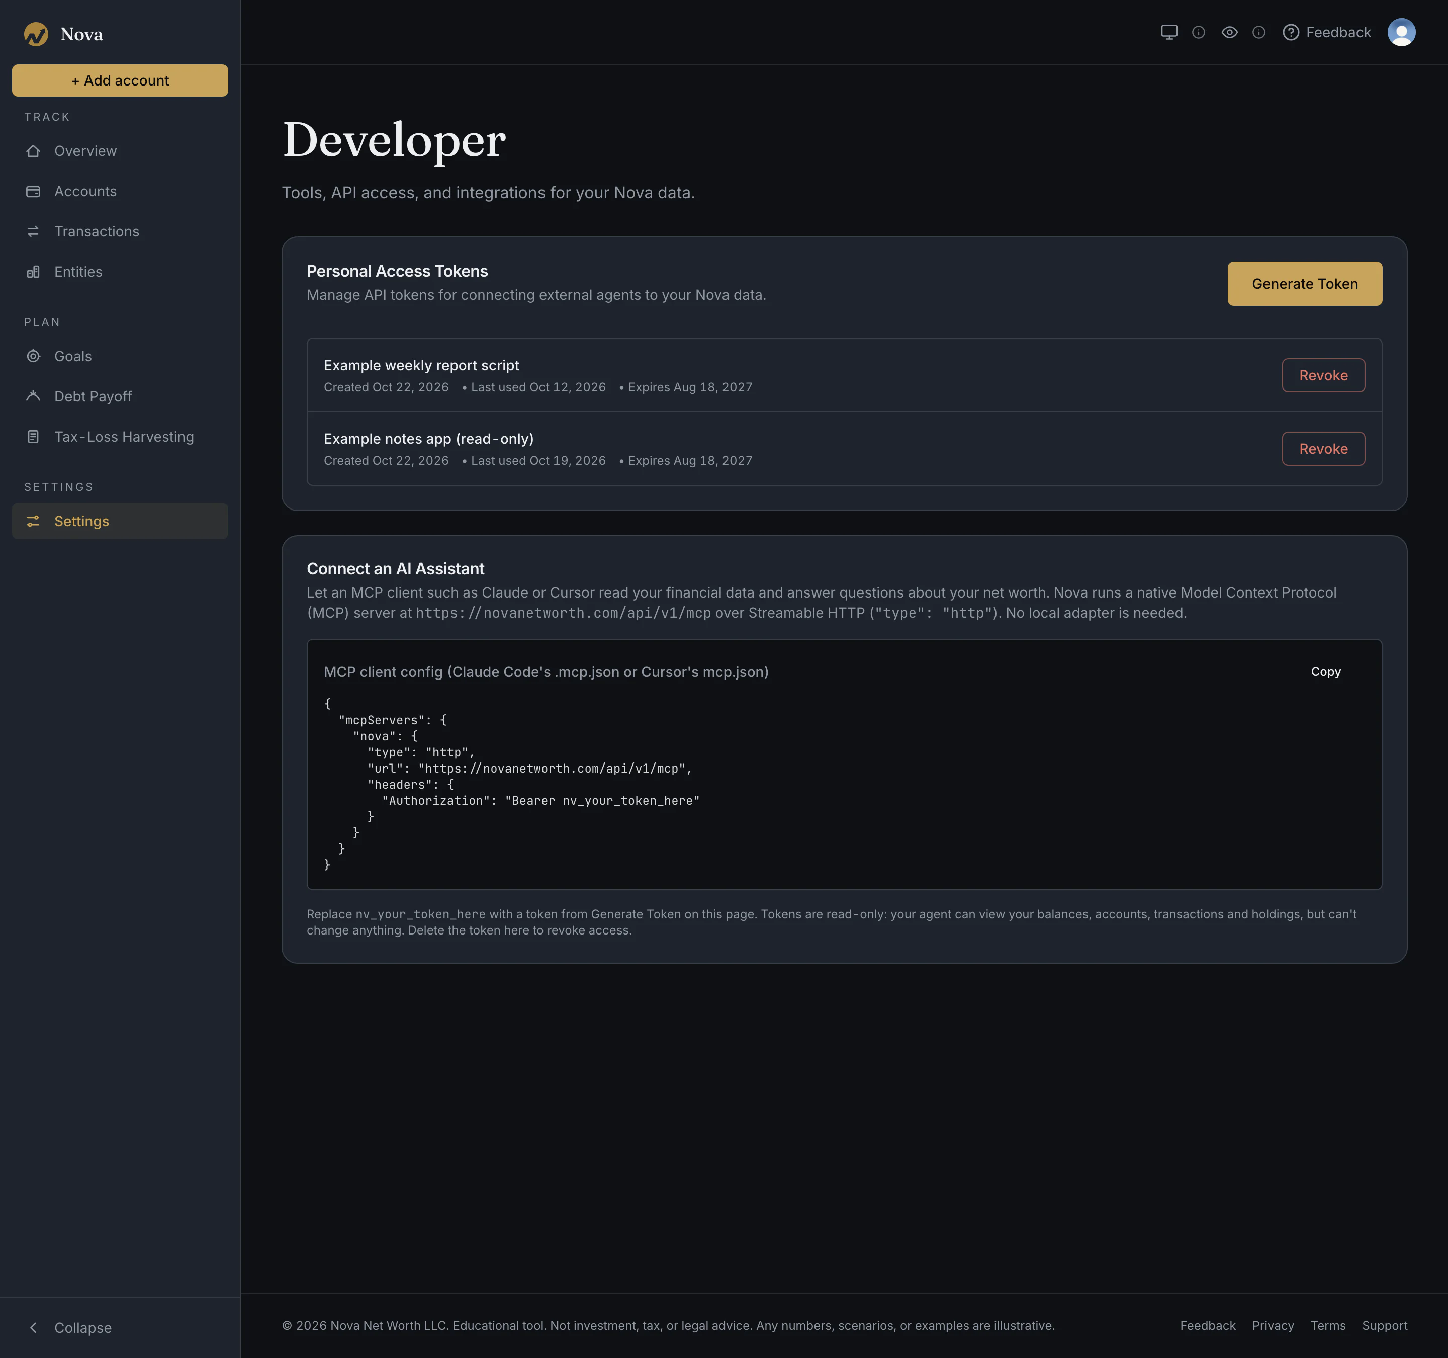Click the Debt Payoff icon
This screenshot has height=1358, width=1448.
click(x=34, y=396)
